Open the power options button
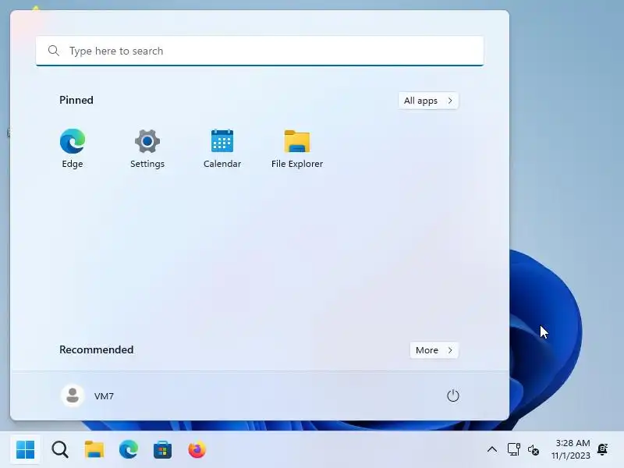The width and height of the screenshot is (624, 468). point(453,395)
